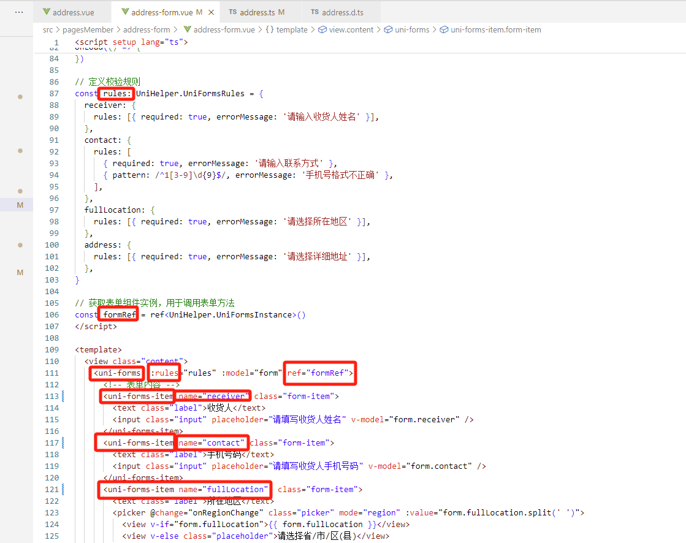Select the uni-forms breadcrumb segment
Screen dimensions: 686x543
412,30
